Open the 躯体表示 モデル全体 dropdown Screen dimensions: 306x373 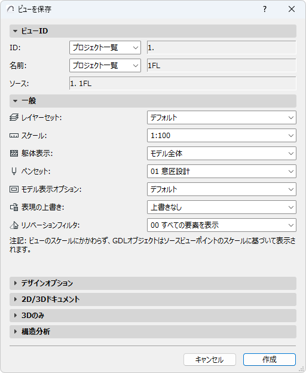click(222, 154)
